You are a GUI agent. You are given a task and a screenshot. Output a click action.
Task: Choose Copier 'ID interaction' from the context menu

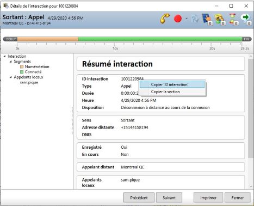click(x=172, y=84)
